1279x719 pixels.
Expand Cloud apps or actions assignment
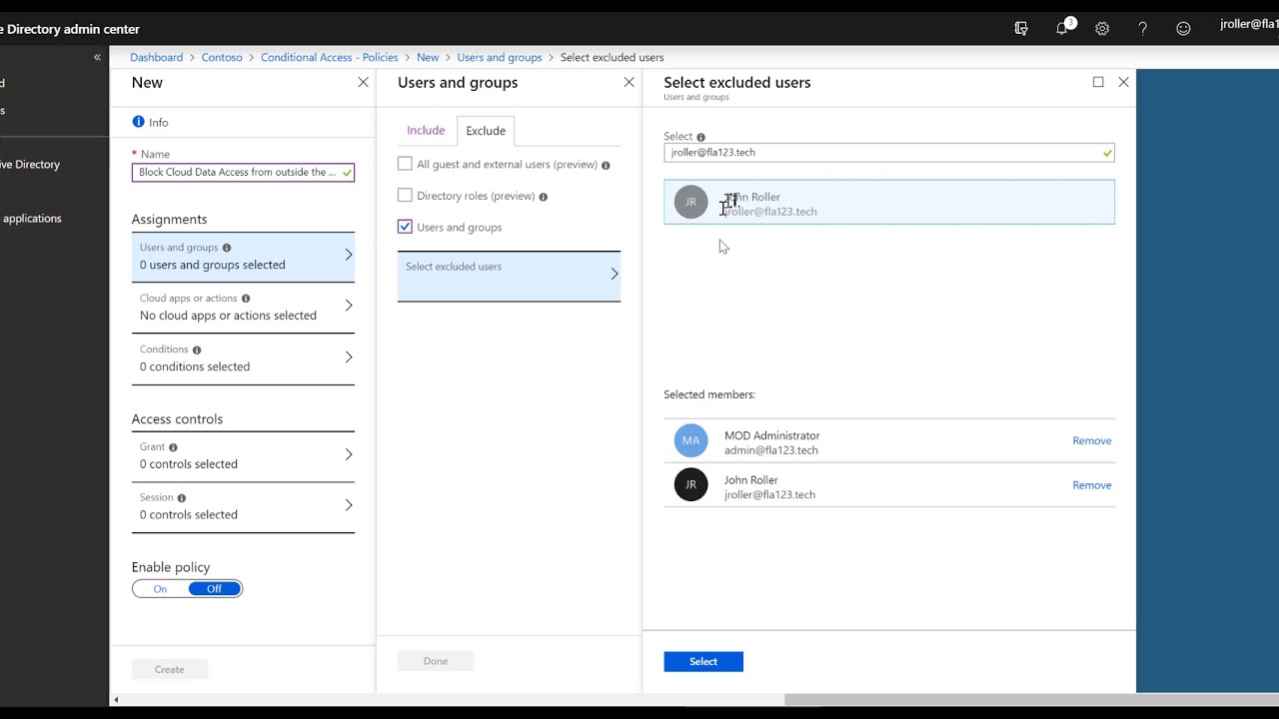coord(243,307)
